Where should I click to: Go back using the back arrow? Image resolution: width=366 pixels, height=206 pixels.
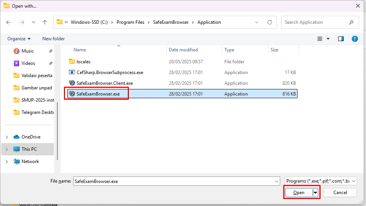coord(8,22)
